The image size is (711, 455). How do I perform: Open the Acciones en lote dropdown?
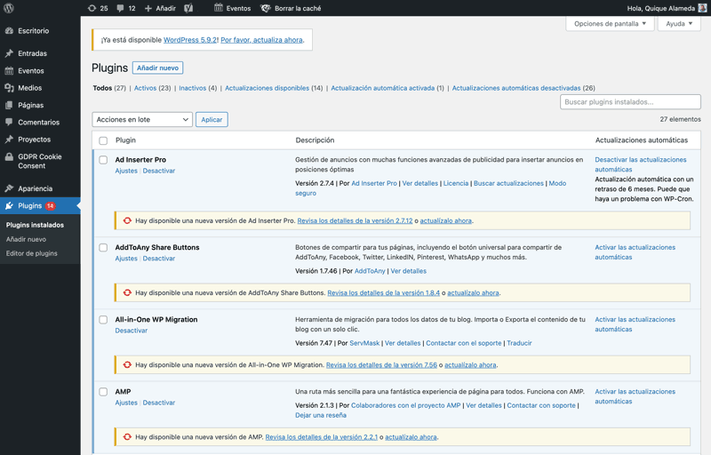[142, 120]
